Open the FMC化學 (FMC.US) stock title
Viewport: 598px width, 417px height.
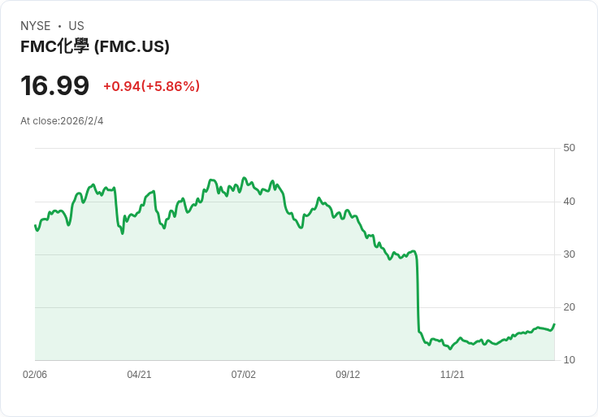click(x=95, y=46)
